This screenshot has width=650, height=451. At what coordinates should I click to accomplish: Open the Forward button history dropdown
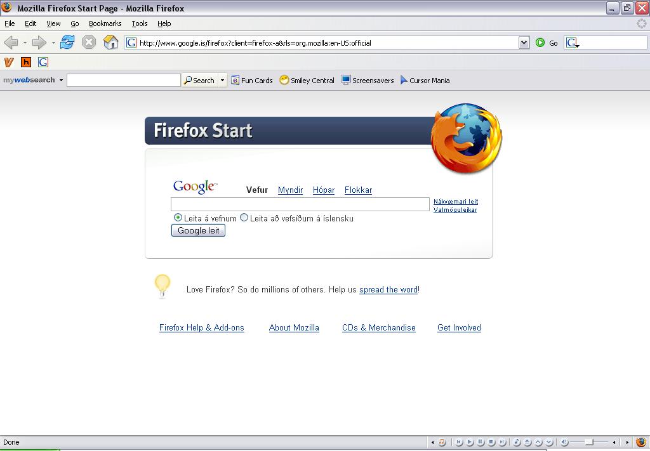click(x=53, y=42)
